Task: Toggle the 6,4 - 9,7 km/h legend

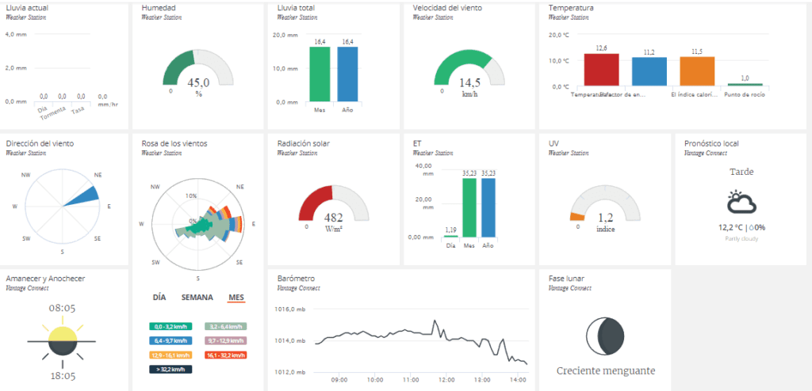Action: (x=170, y=341)
